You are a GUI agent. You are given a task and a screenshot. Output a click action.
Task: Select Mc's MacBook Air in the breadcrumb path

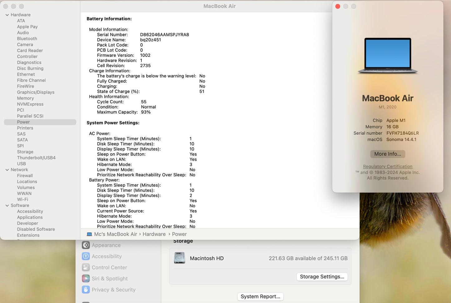(x=115, y=234)
